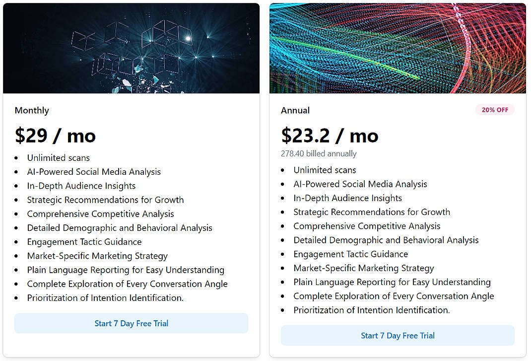This screenshot has width=531, height=361.
Task: Click Start 7 Day Free Trial under Monthly plan
Action: [131, 323]
